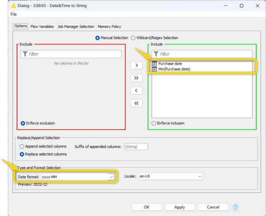The height and width of the screenshot is (216, 266).
Task: Click the OK button
Action: pos(147,207)
